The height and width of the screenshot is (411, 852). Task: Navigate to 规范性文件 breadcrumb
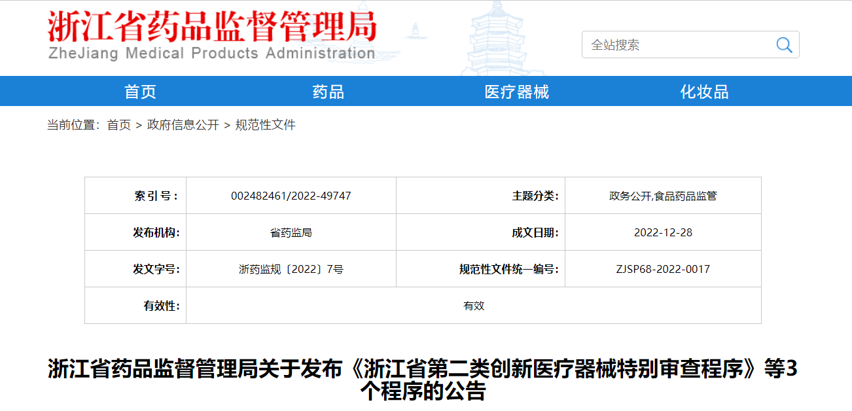coord(265,125)
